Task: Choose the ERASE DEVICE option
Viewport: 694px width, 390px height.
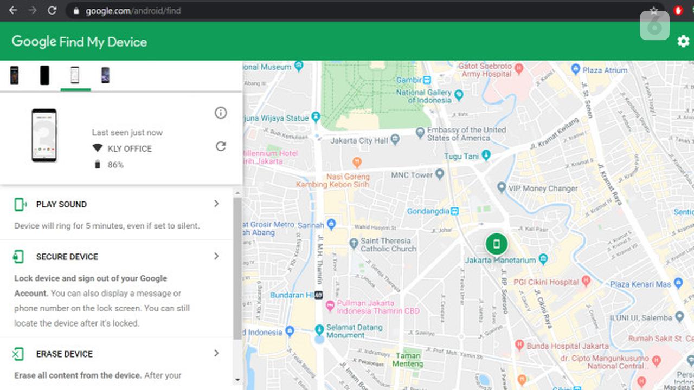Action: coord(64,354)
